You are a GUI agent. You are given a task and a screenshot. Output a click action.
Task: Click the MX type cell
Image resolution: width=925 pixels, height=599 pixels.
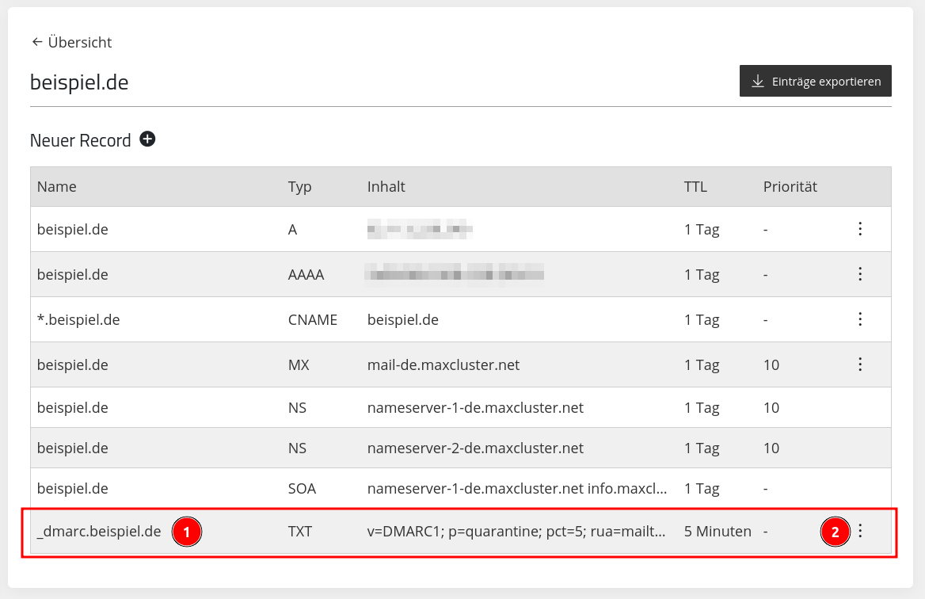click(299, 364)
